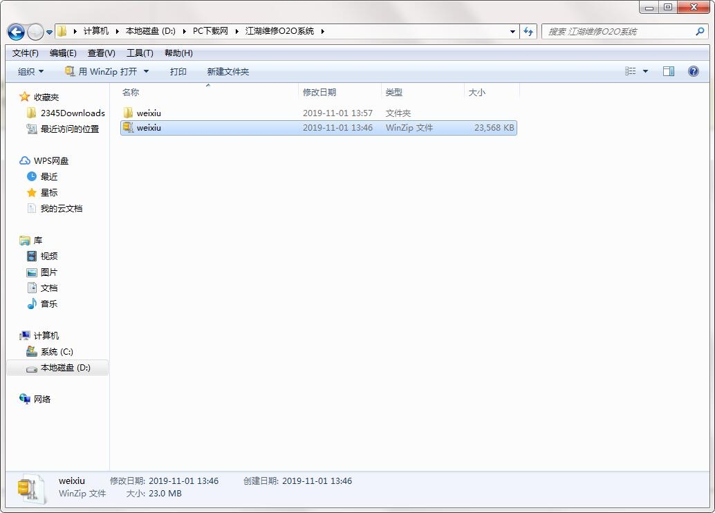Viewport: 715px width, 513px height.
Task: Click the 库 libraries icon
Action: 25,241
